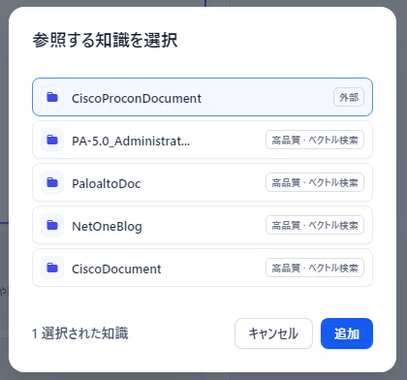
Task: Click the NetOneBlog folder icon
Action: 52,225
